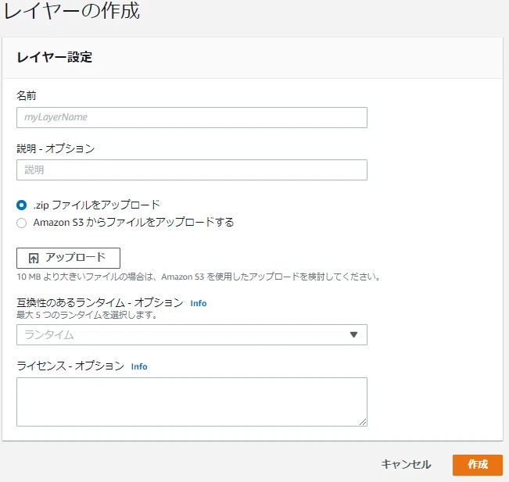The height and width of the screenshot is (482, 509).
Task: Click the 最大 5 つのランタイムを選択します hint
Action: (87, 315)
